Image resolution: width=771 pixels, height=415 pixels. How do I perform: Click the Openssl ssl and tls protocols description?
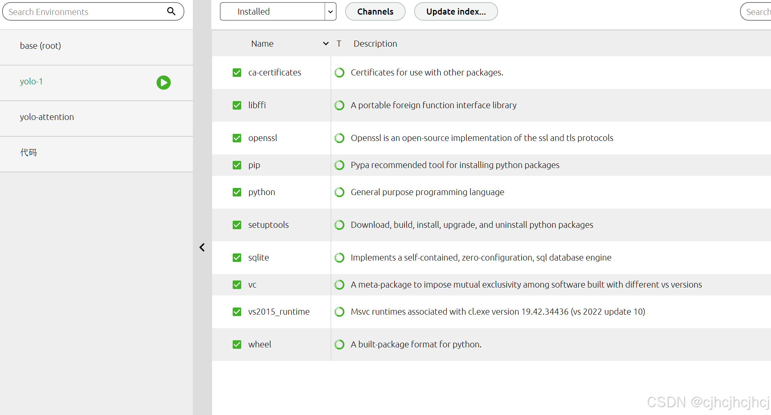(482, 138)
